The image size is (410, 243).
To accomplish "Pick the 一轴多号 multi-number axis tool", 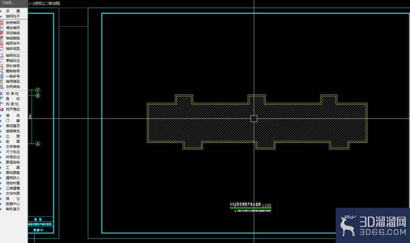I will (13, 76).
